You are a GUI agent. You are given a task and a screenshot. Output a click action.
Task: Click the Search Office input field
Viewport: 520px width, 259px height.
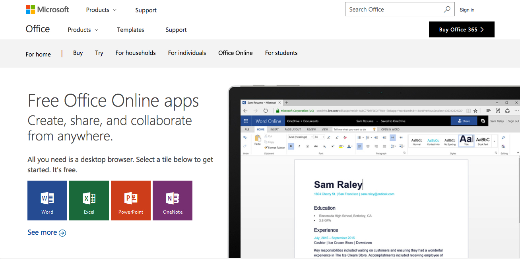[394, 10]
